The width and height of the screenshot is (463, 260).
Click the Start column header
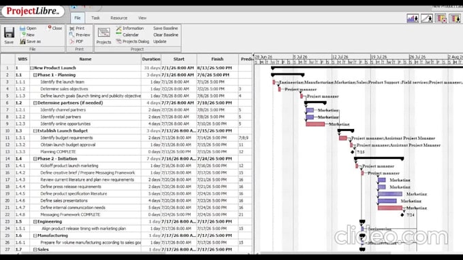coord(179,59)
